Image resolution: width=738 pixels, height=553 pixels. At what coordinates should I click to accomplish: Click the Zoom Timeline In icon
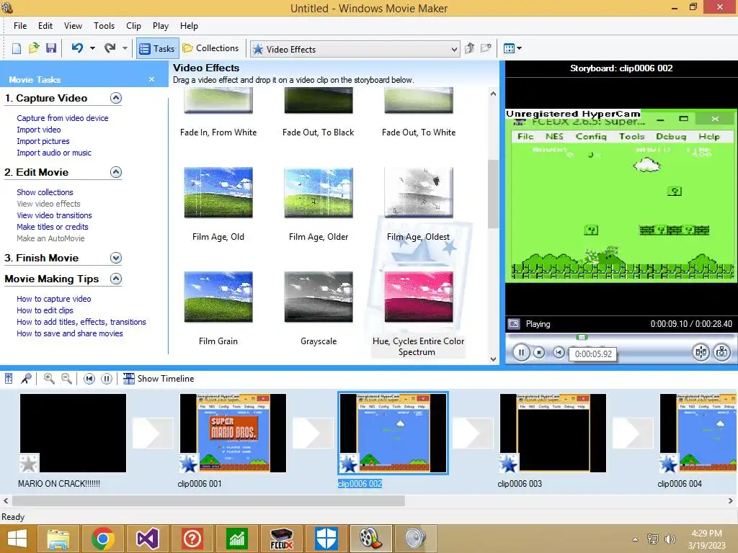coord(49,379)
